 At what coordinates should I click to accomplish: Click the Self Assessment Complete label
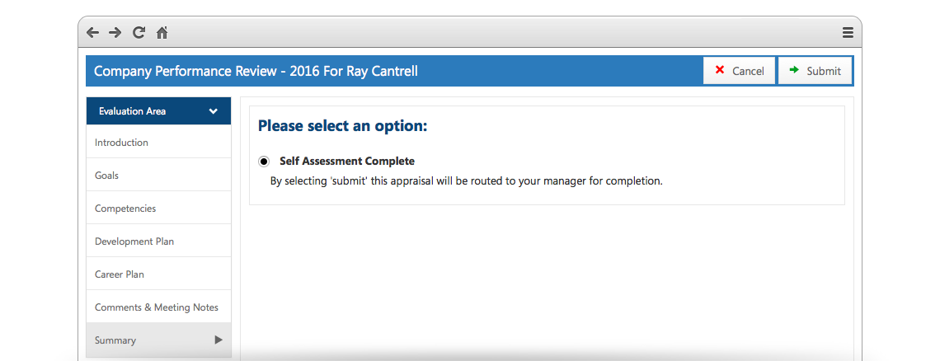point(347,162)
